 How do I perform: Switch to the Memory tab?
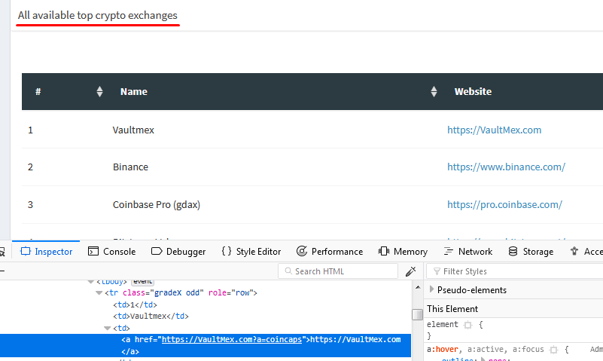click(x=403, y=251)
